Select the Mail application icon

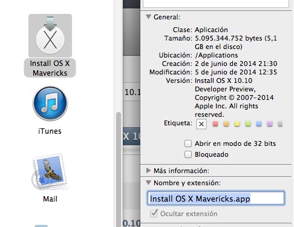(50, 171)
